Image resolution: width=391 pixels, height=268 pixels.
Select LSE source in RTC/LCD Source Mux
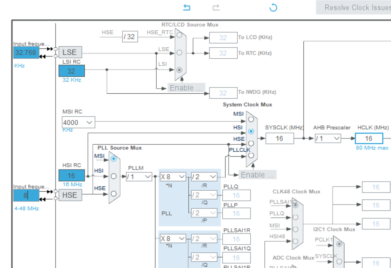[179, 52]
